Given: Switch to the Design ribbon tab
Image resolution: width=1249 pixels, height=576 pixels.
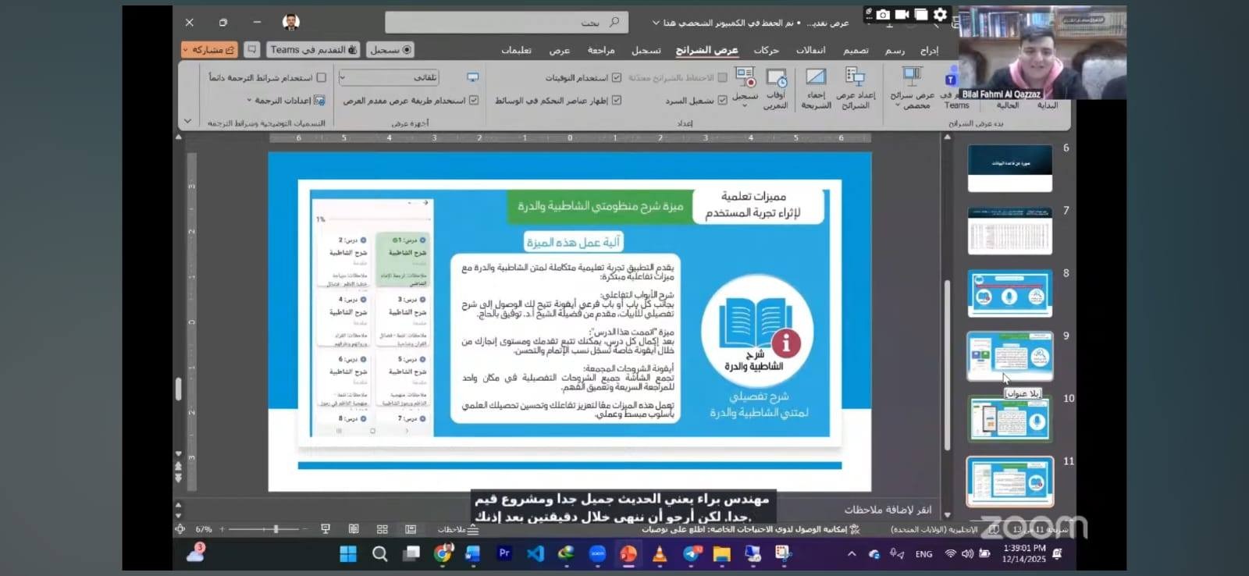Looking at the screenshot, I should click(x=856, y=50).
